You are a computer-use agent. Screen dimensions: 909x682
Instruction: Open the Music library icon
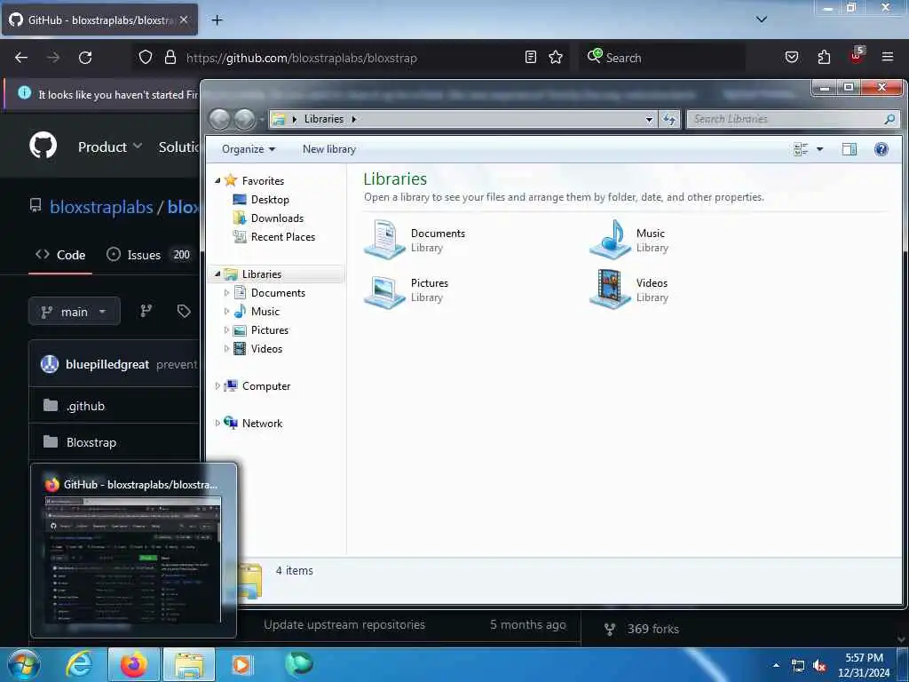coord(610,240)
